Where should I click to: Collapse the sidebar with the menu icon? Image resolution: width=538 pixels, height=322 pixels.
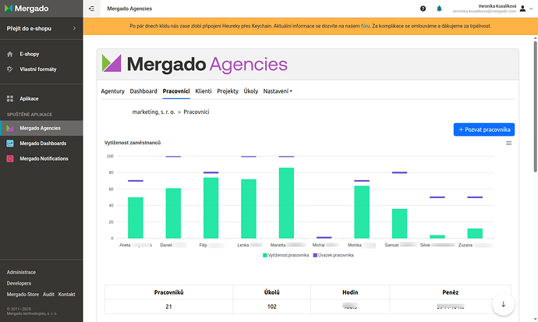[x=92, y=9]
